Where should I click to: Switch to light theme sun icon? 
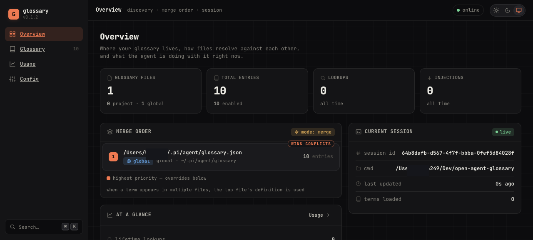coord(496,10)
